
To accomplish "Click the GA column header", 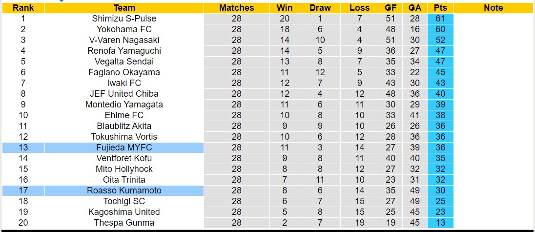I will point(415,8).
